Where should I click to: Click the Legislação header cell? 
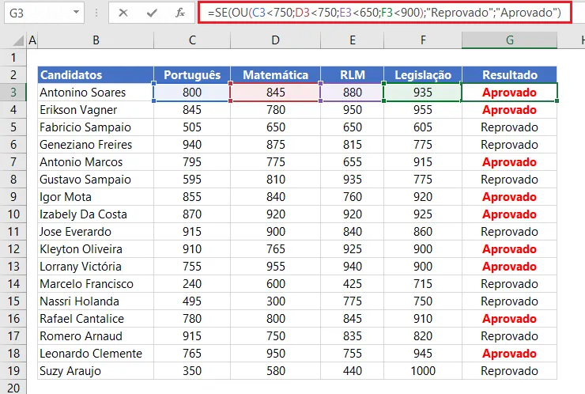[x=423, y=74]
